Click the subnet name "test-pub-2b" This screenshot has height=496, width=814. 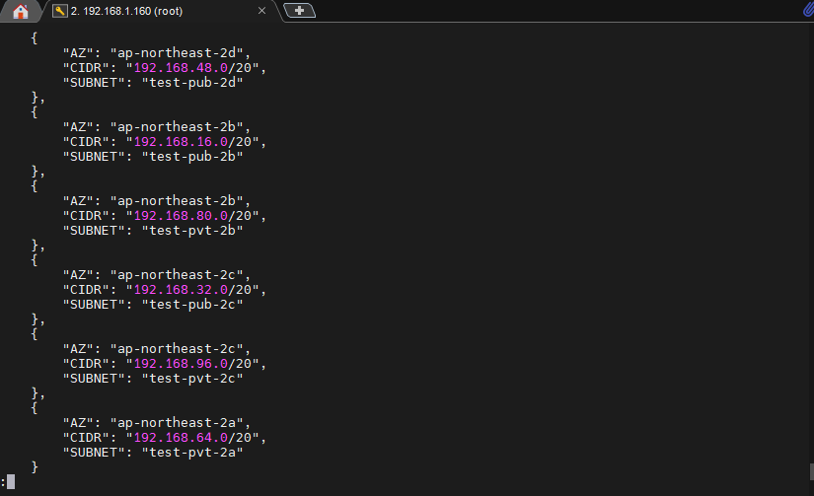pyautogui.click(x=192, y=157)
